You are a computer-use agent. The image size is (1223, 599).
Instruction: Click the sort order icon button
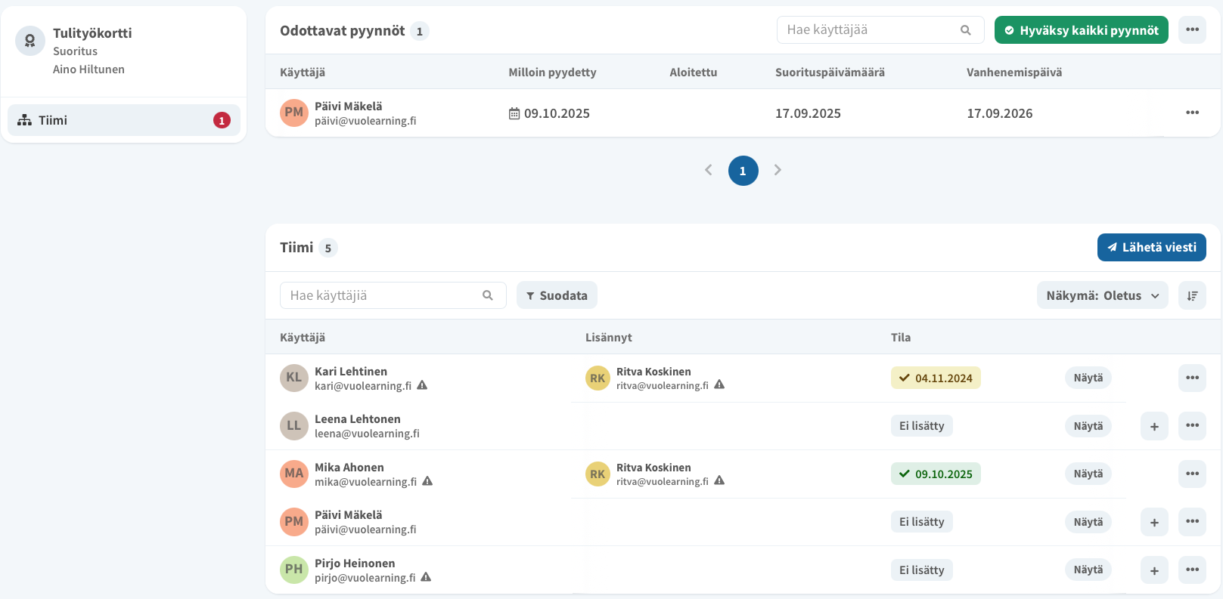tap(1192, 295)
